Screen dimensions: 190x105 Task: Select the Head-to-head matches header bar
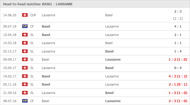point(95,4)
